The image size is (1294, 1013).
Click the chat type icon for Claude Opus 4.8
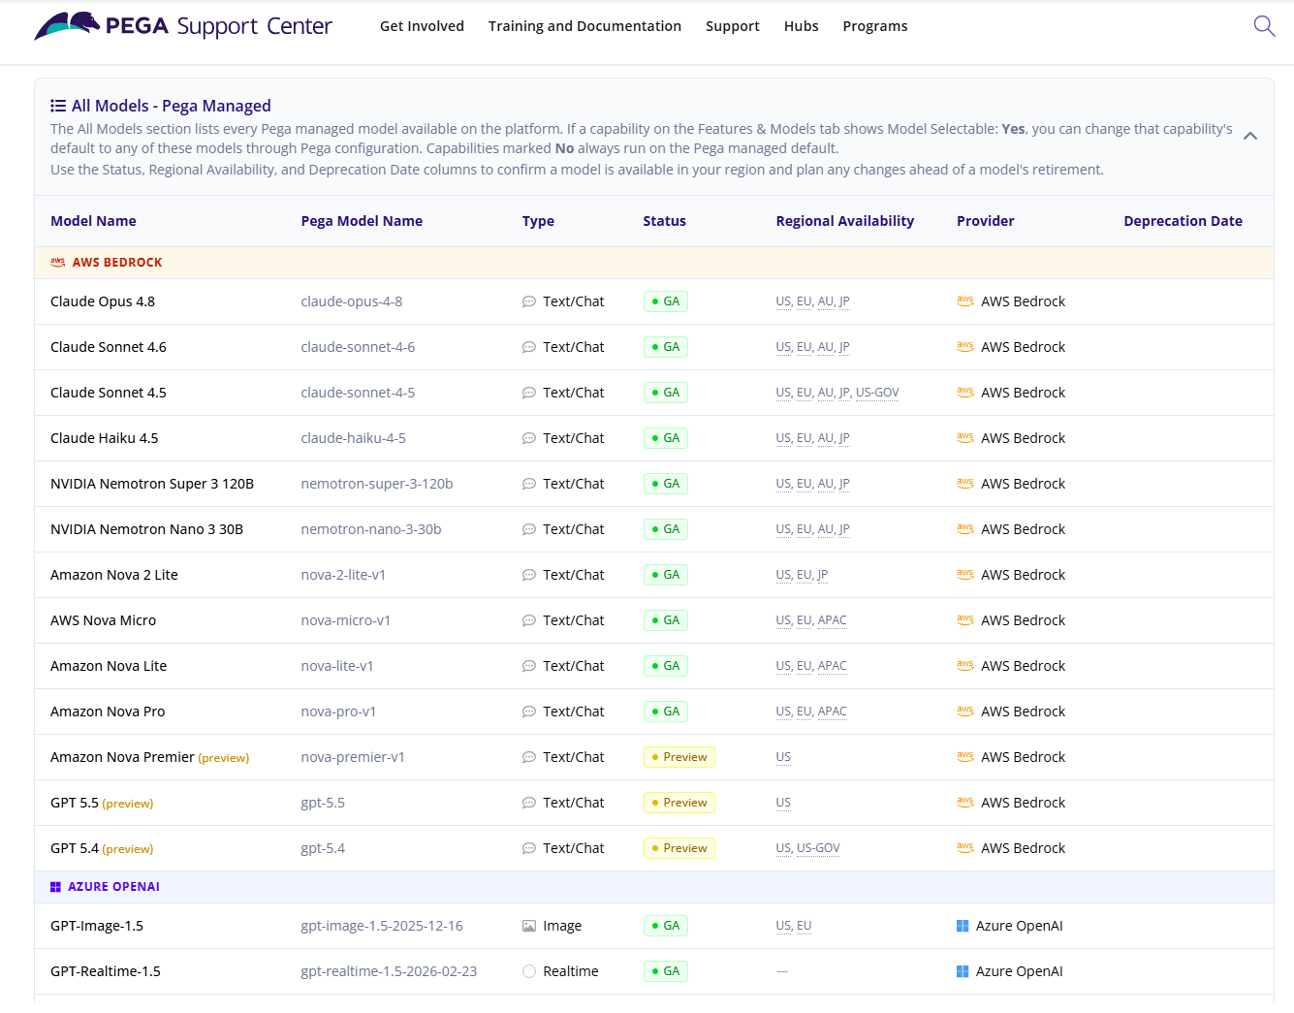pos(529,301)
